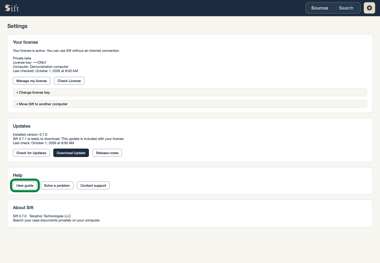Click the triangle beside Move Sift to another computer
This screenshot has height=263, width=380.
[17, 104]
